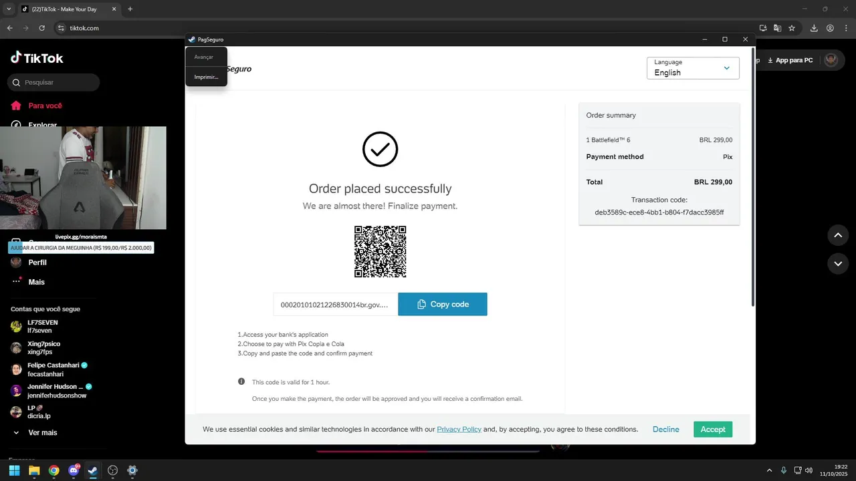Click the TikTok logo in the sidebar
856x481 pixels.
point(37,58)
